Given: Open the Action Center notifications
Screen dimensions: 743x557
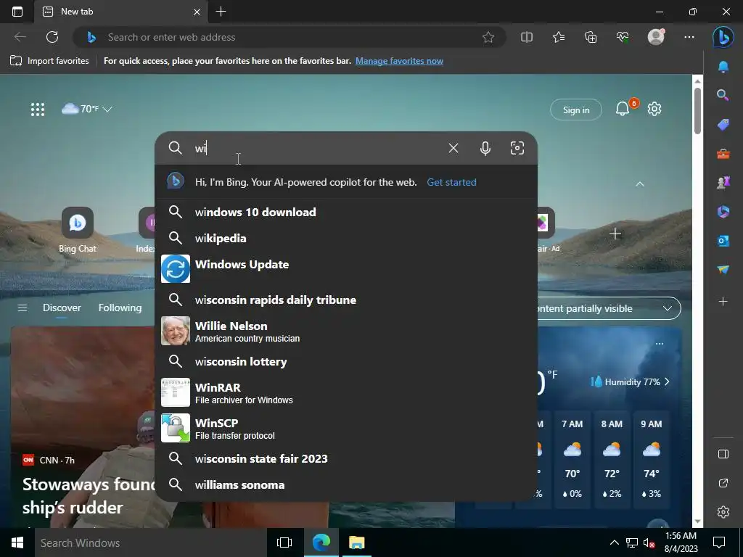Looking at the screenshot, I should point(719,542).
